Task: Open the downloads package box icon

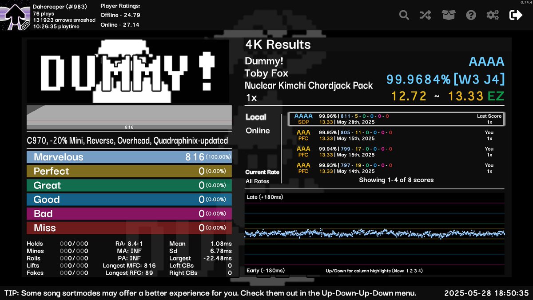Action: (x=449, y=15)
